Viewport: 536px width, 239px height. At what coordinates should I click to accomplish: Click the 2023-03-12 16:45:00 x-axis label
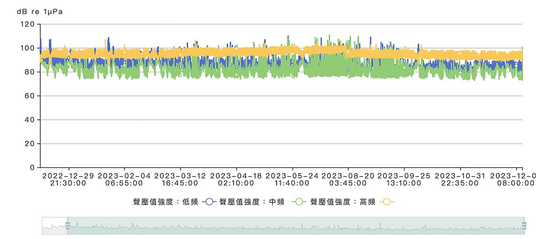pos(180,179)
